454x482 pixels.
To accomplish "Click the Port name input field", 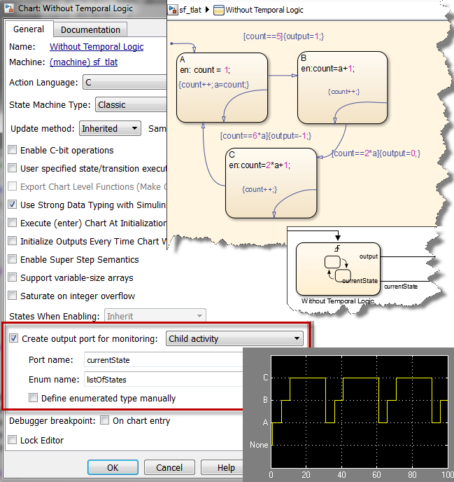I will (161, 360).
